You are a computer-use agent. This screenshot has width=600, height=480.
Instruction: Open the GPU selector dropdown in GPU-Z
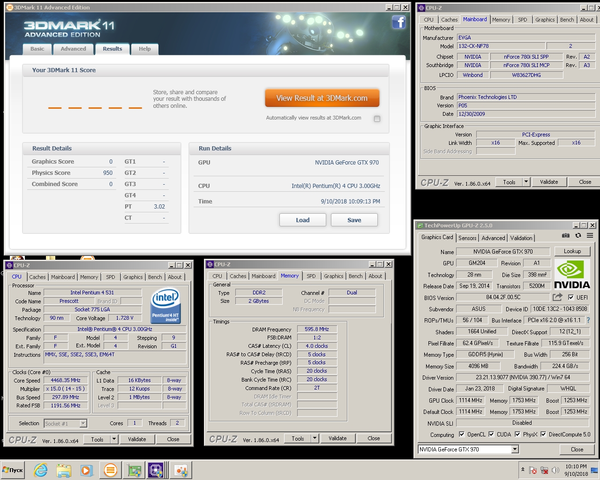(x=515, y=449)
